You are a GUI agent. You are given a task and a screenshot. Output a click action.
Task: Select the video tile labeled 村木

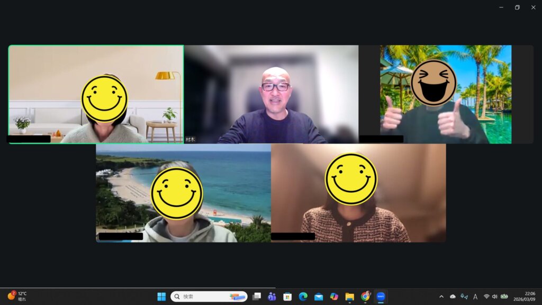coord(271,94)
